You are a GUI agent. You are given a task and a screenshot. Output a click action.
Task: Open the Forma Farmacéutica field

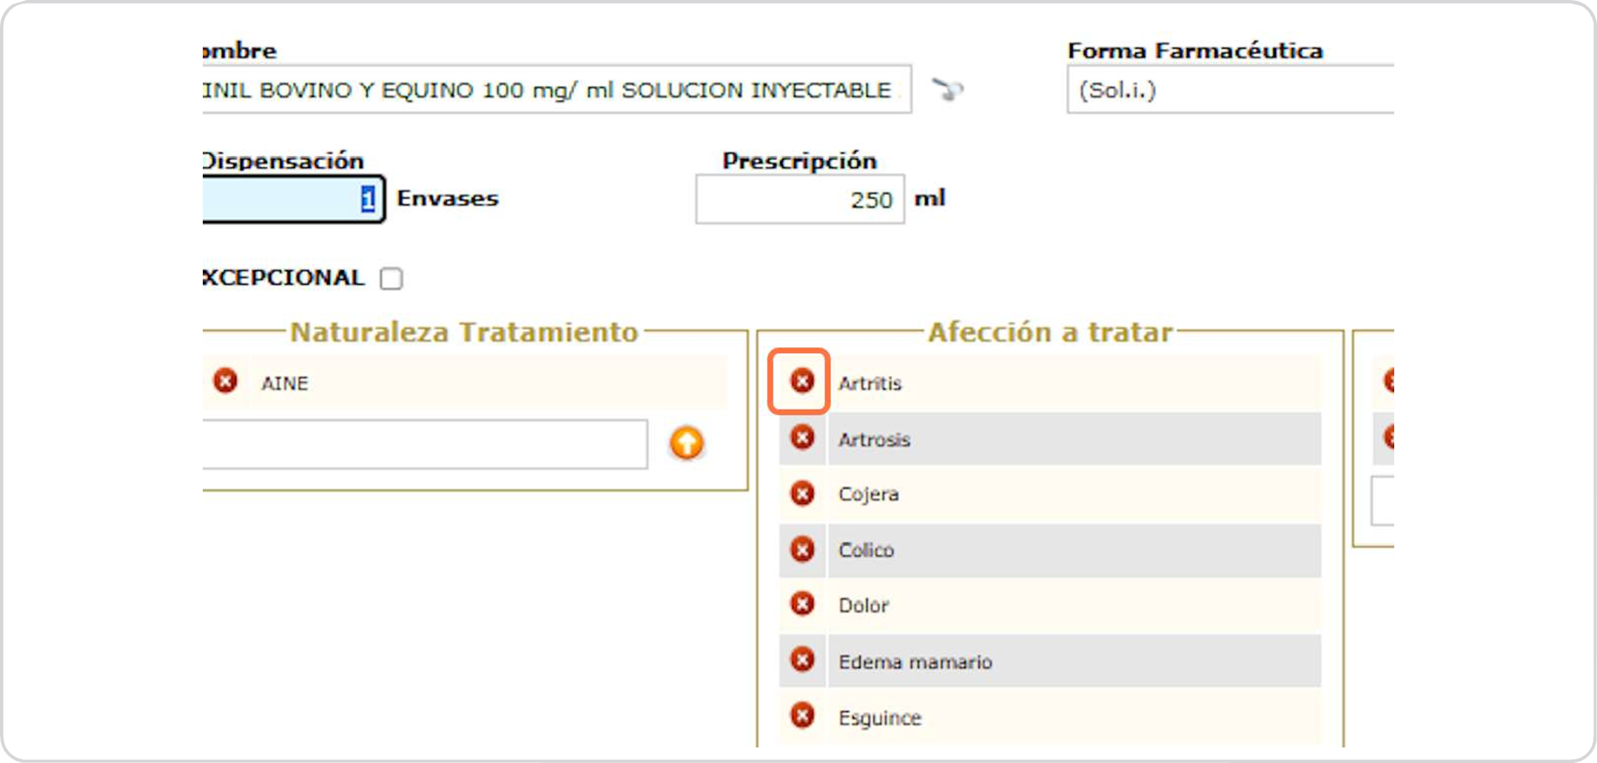pyautogui.click(x=1229, y=90)
